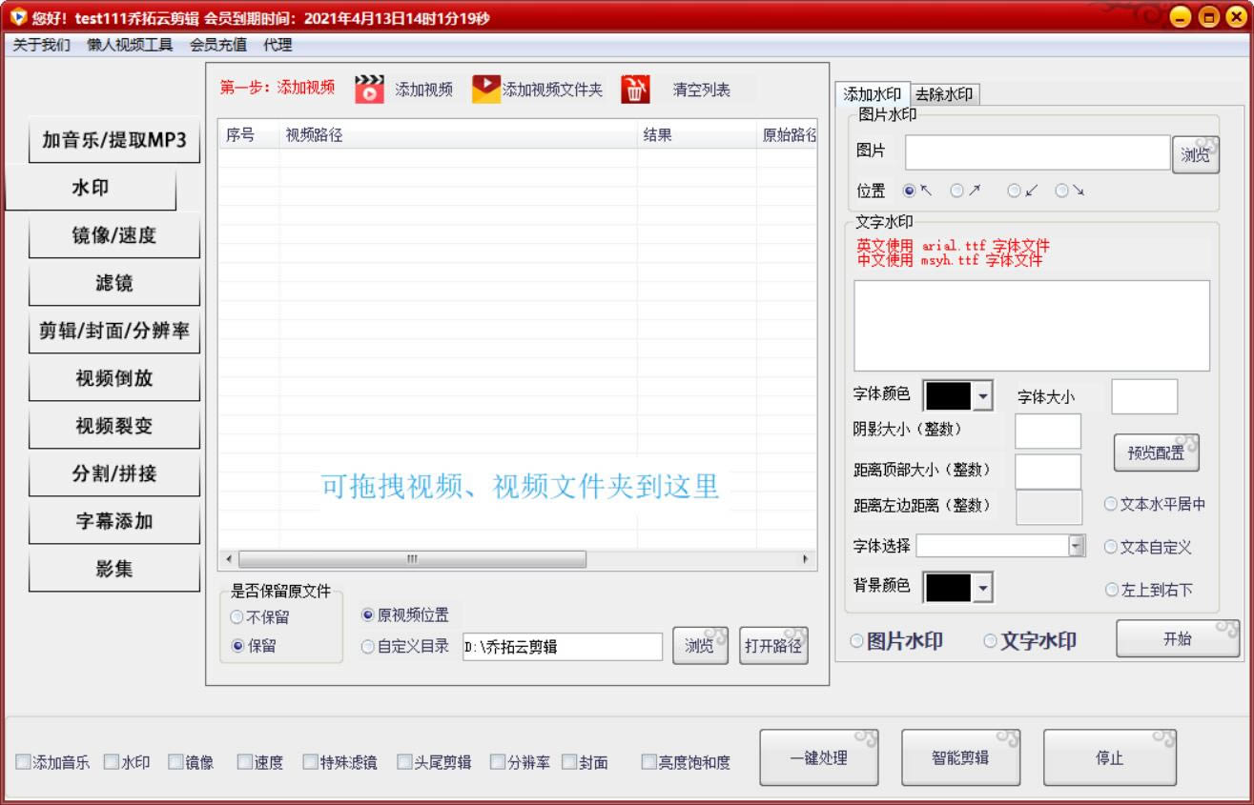1254x805 pixels.
Task: Click the 添加视频文件夹 folder icon
Action: click(x=486, y=89)
